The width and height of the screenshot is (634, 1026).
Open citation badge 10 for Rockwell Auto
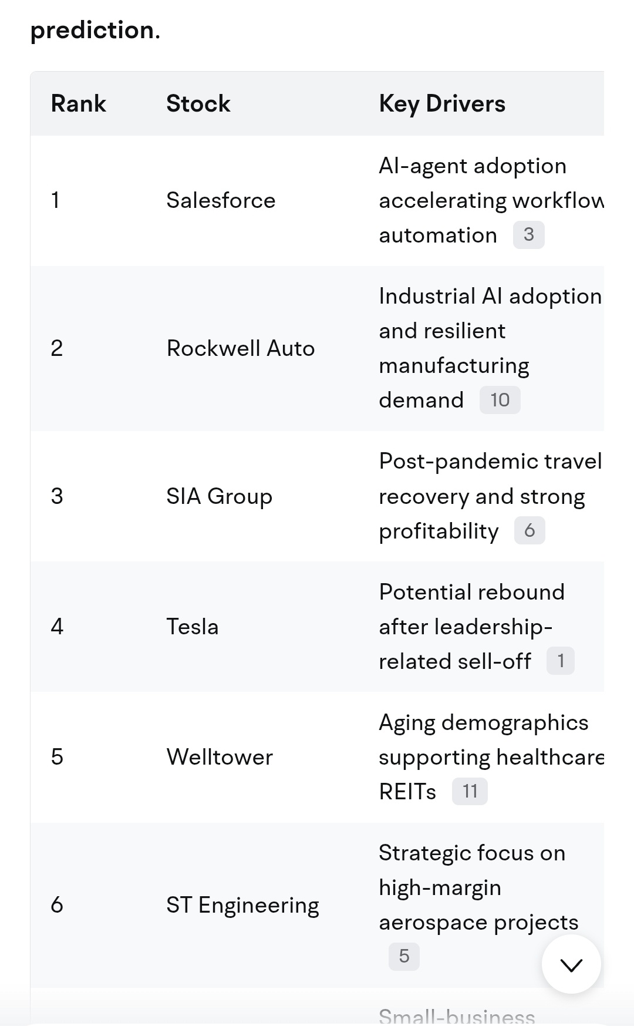click(x=500, y=400)
